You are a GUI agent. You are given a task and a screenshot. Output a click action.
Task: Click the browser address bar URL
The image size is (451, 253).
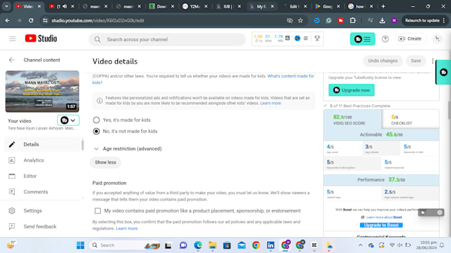tap(97, 21)
